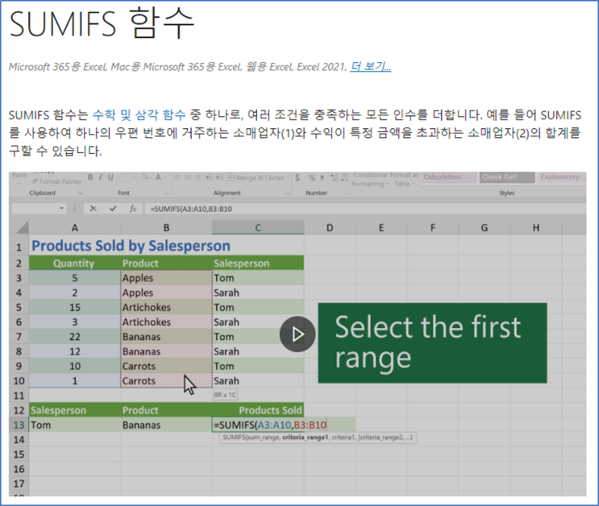Select the Explanatory cell style
Image resolution: width=599 pixels, height=506 pixels.
tap(562, 177)
